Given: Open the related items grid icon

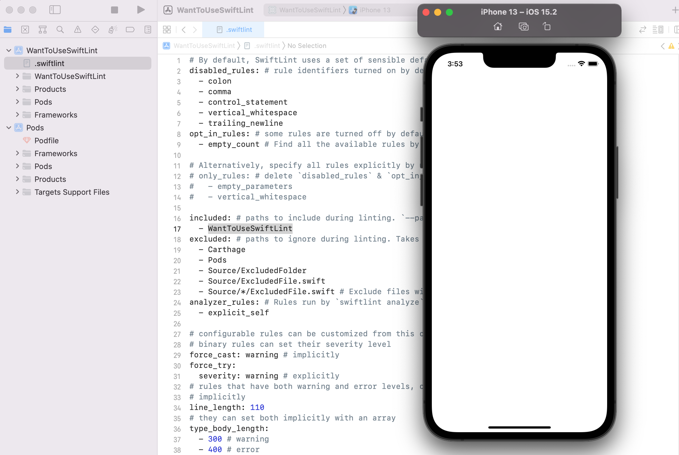Looking at the screenshot, I should pos(167,30).
